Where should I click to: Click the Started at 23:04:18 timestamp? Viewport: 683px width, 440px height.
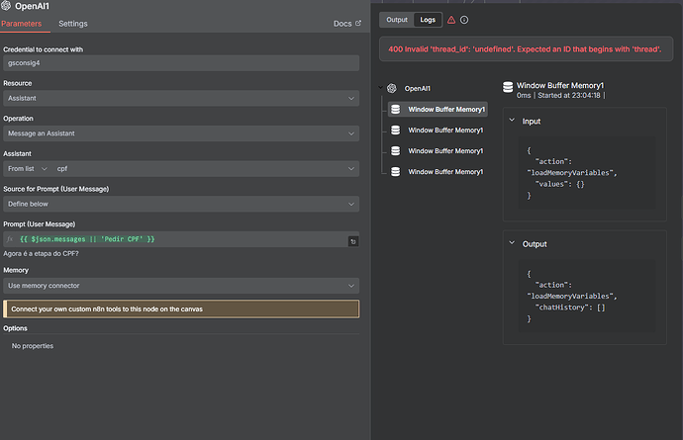click(x=569, y=95)
